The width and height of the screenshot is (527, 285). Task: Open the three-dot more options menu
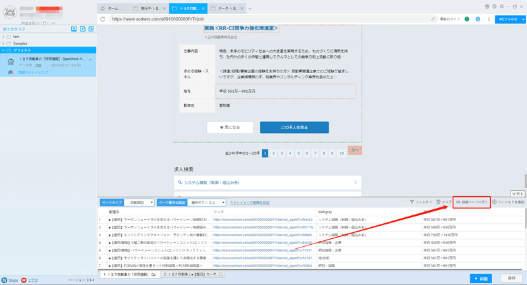tap(489, 19)
